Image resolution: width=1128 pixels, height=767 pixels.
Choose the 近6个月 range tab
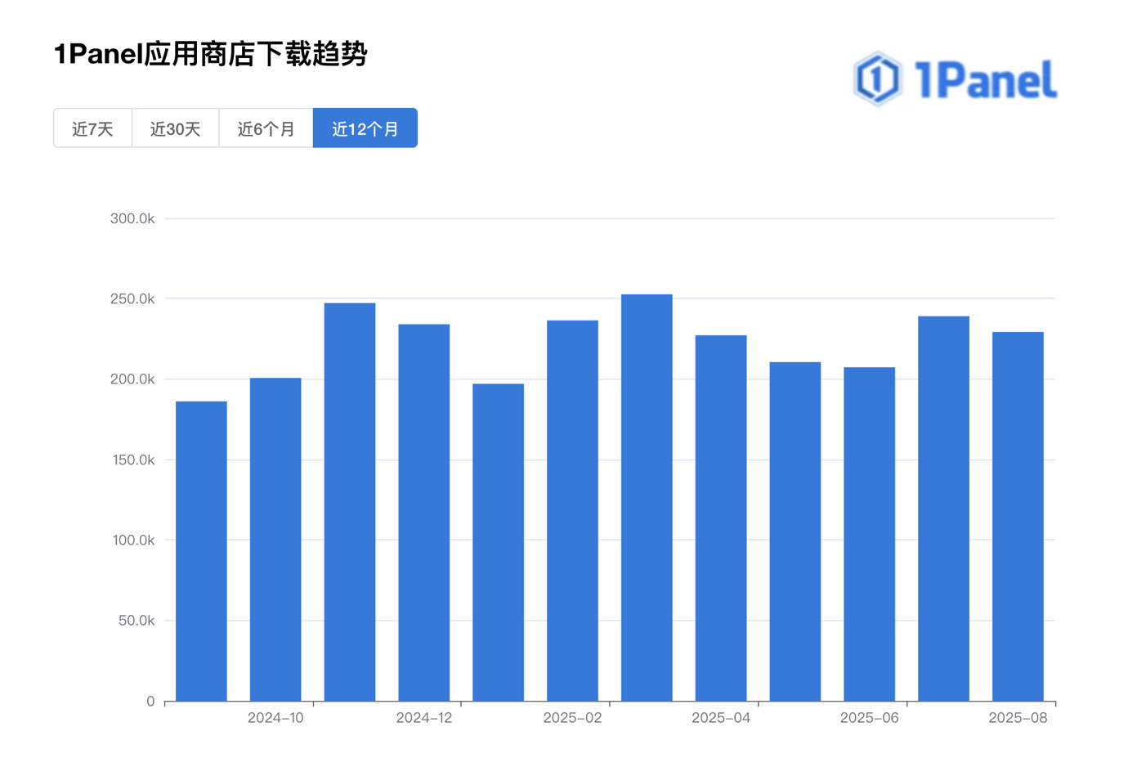click(x=266, y=128)
